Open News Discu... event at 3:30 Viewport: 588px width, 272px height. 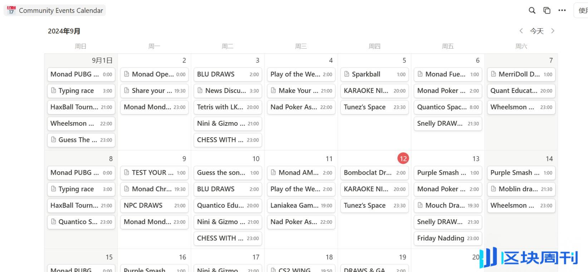coord(228,91)
